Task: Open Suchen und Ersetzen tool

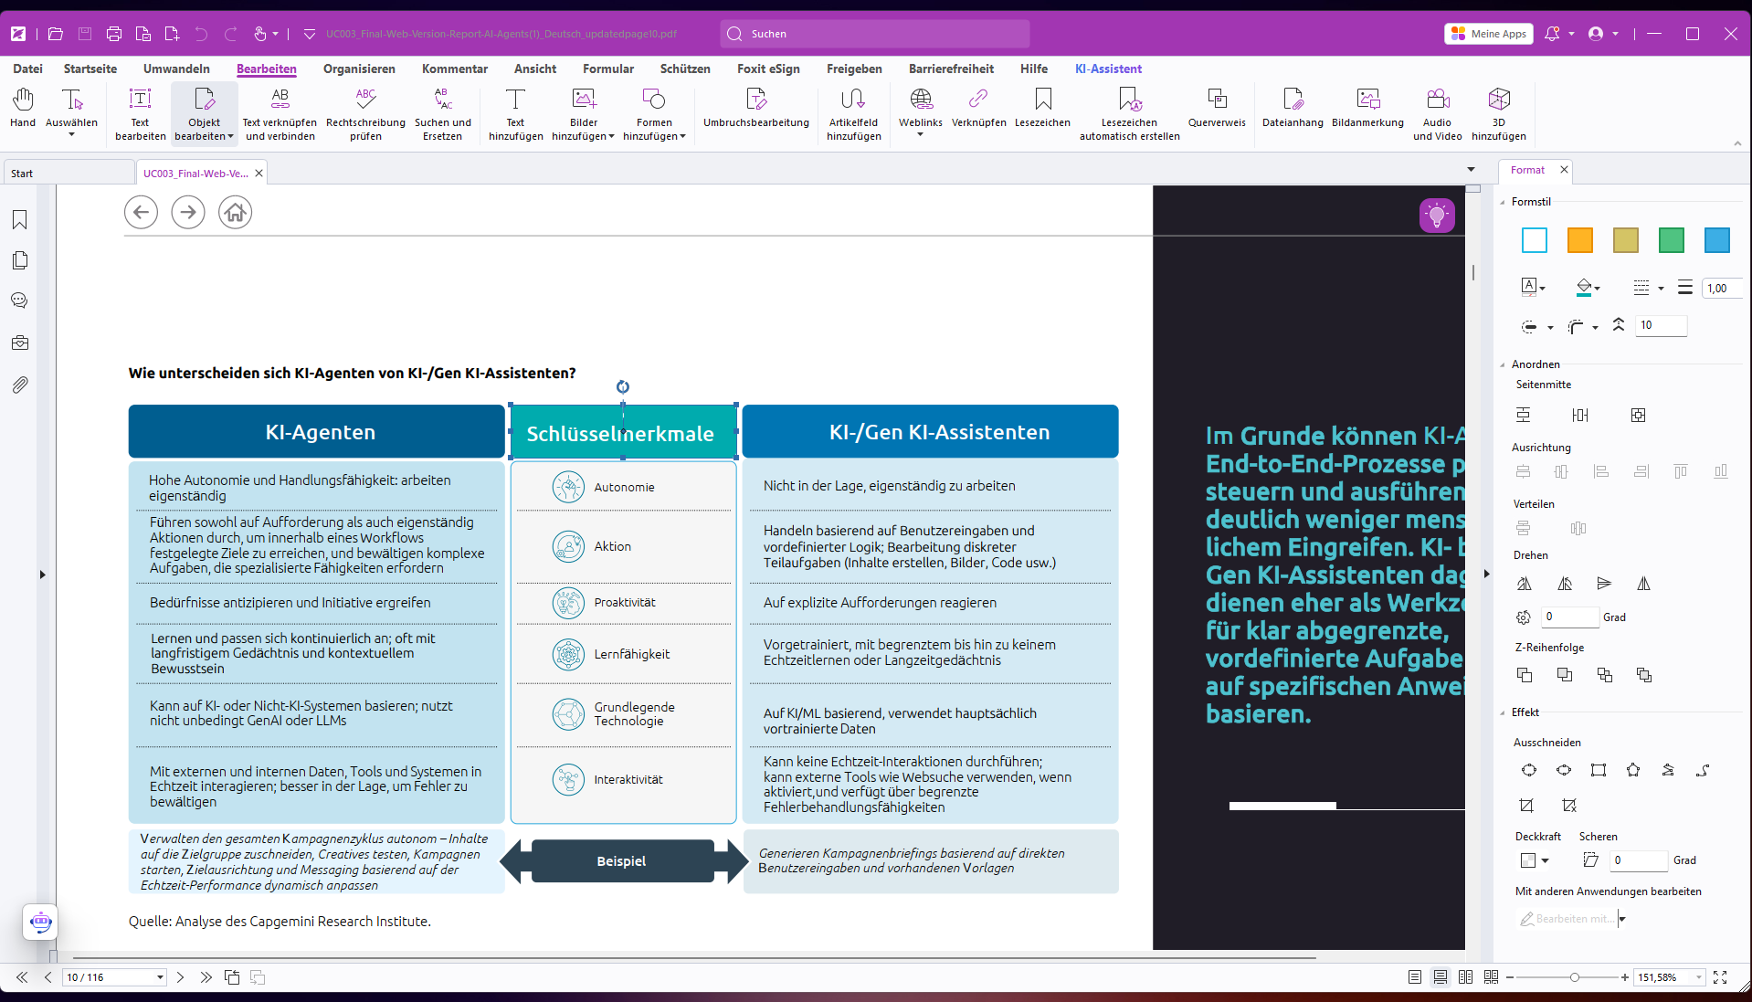Action: point(443,113)
